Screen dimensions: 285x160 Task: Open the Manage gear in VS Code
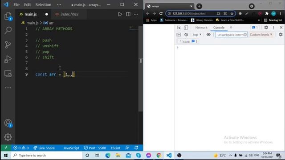[x=8, y=137]
